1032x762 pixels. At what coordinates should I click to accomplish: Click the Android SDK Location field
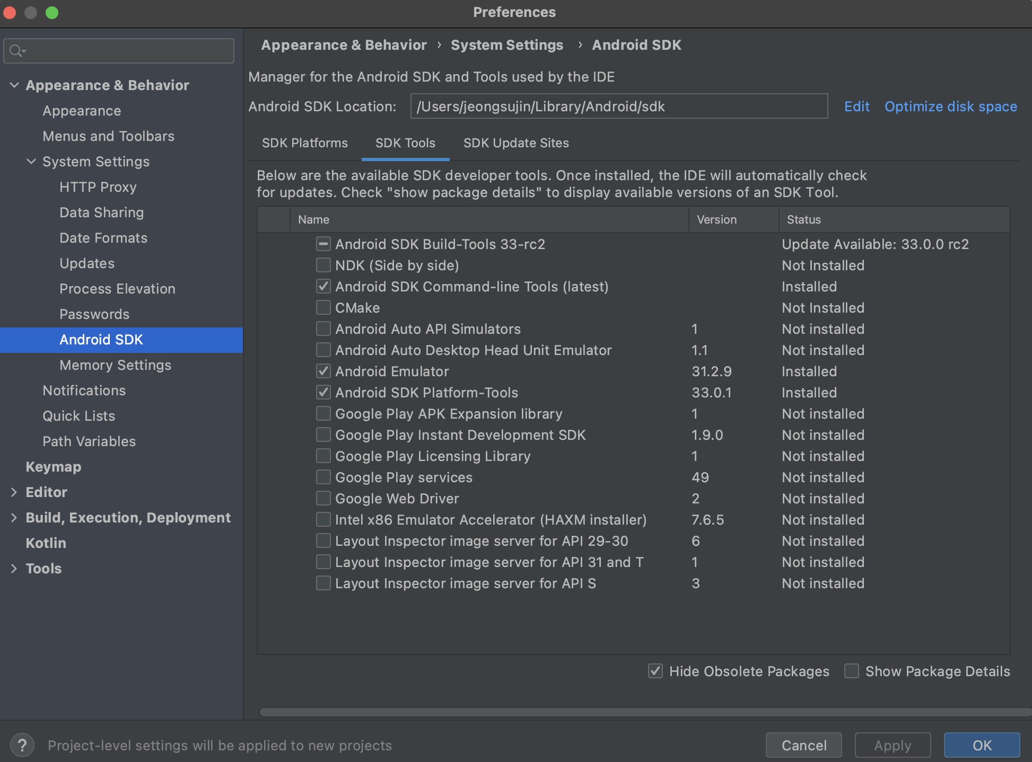click(618, 107)
